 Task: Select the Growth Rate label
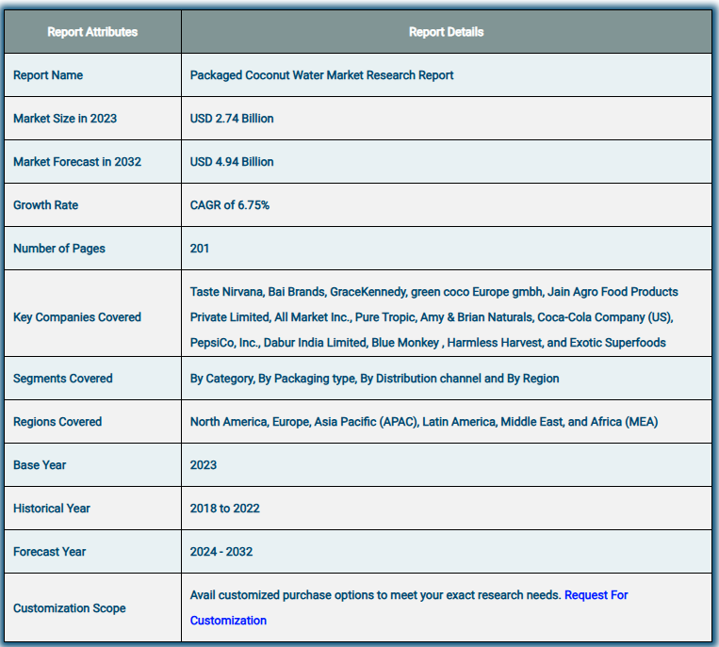point(46,204)
